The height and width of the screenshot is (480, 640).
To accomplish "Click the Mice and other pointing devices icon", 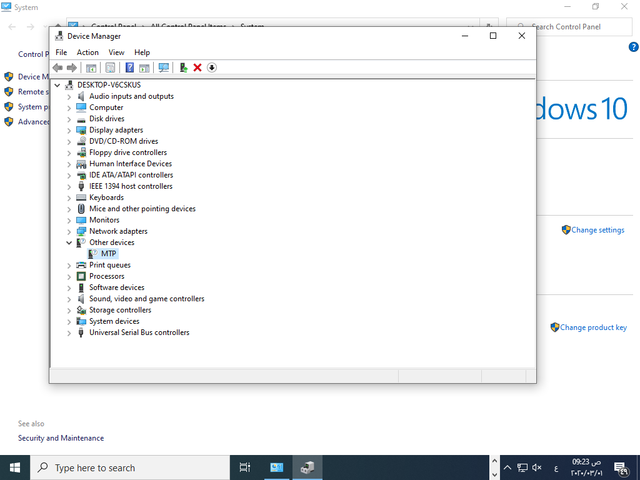I will pos(81,209).
